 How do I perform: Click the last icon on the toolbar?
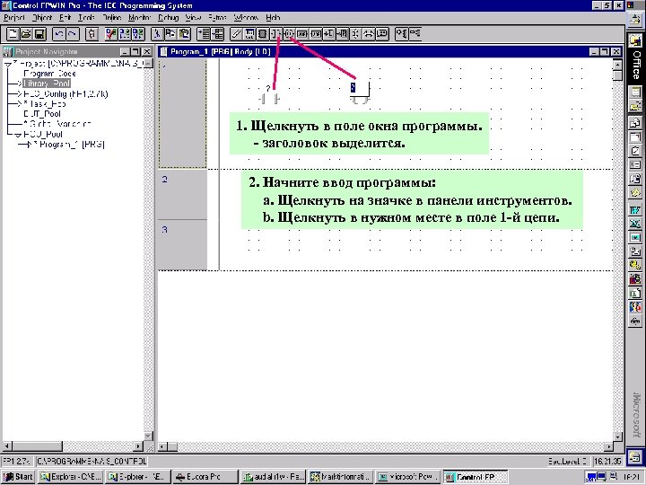click(x=415, y=34)
